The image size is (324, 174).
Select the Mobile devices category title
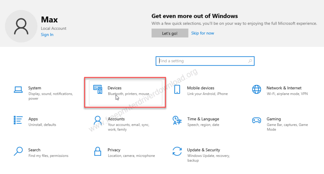[x=201, y=88]
